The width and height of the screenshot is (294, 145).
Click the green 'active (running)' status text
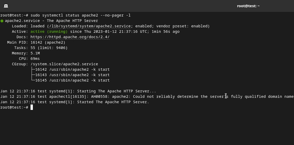[49, 31]
